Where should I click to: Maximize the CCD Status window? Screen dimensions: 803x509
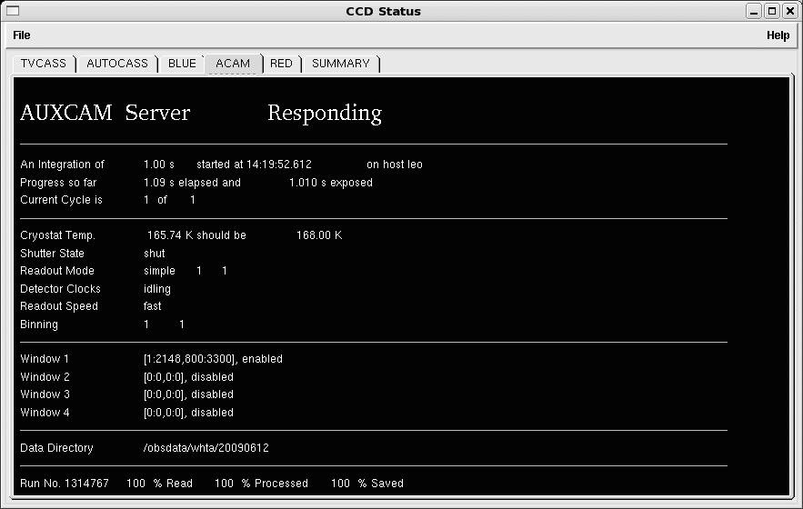772,11
